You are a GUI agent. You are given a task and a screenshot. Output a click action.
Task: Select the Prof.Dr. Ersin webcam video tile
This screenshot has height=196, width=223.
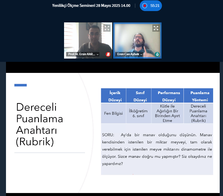coord(88,39)
